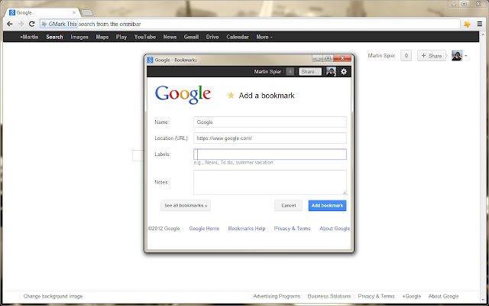
Task: Click the Google favicon on browser tab
Action: tap(12, 13)
